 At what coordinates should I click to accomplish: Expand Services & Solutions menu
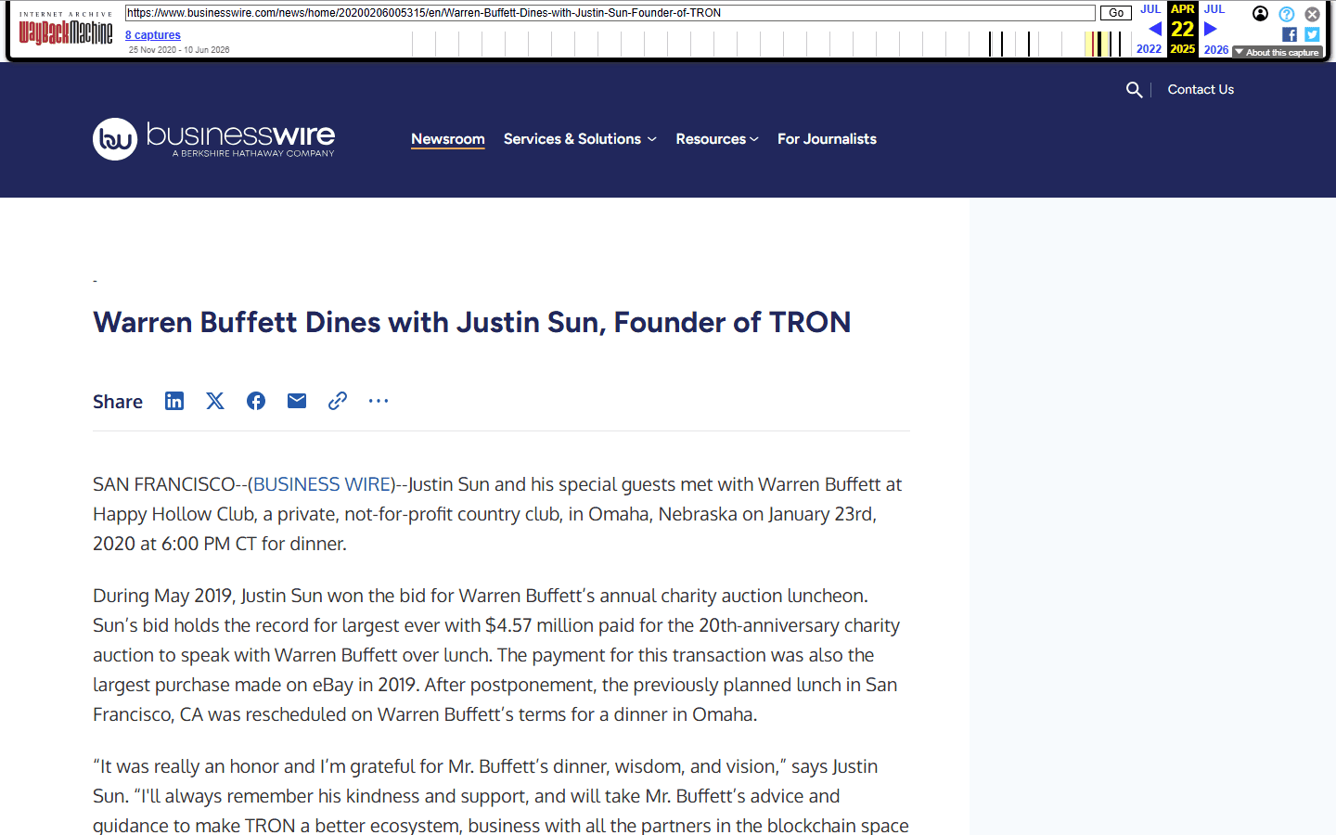tap(580, 139)
